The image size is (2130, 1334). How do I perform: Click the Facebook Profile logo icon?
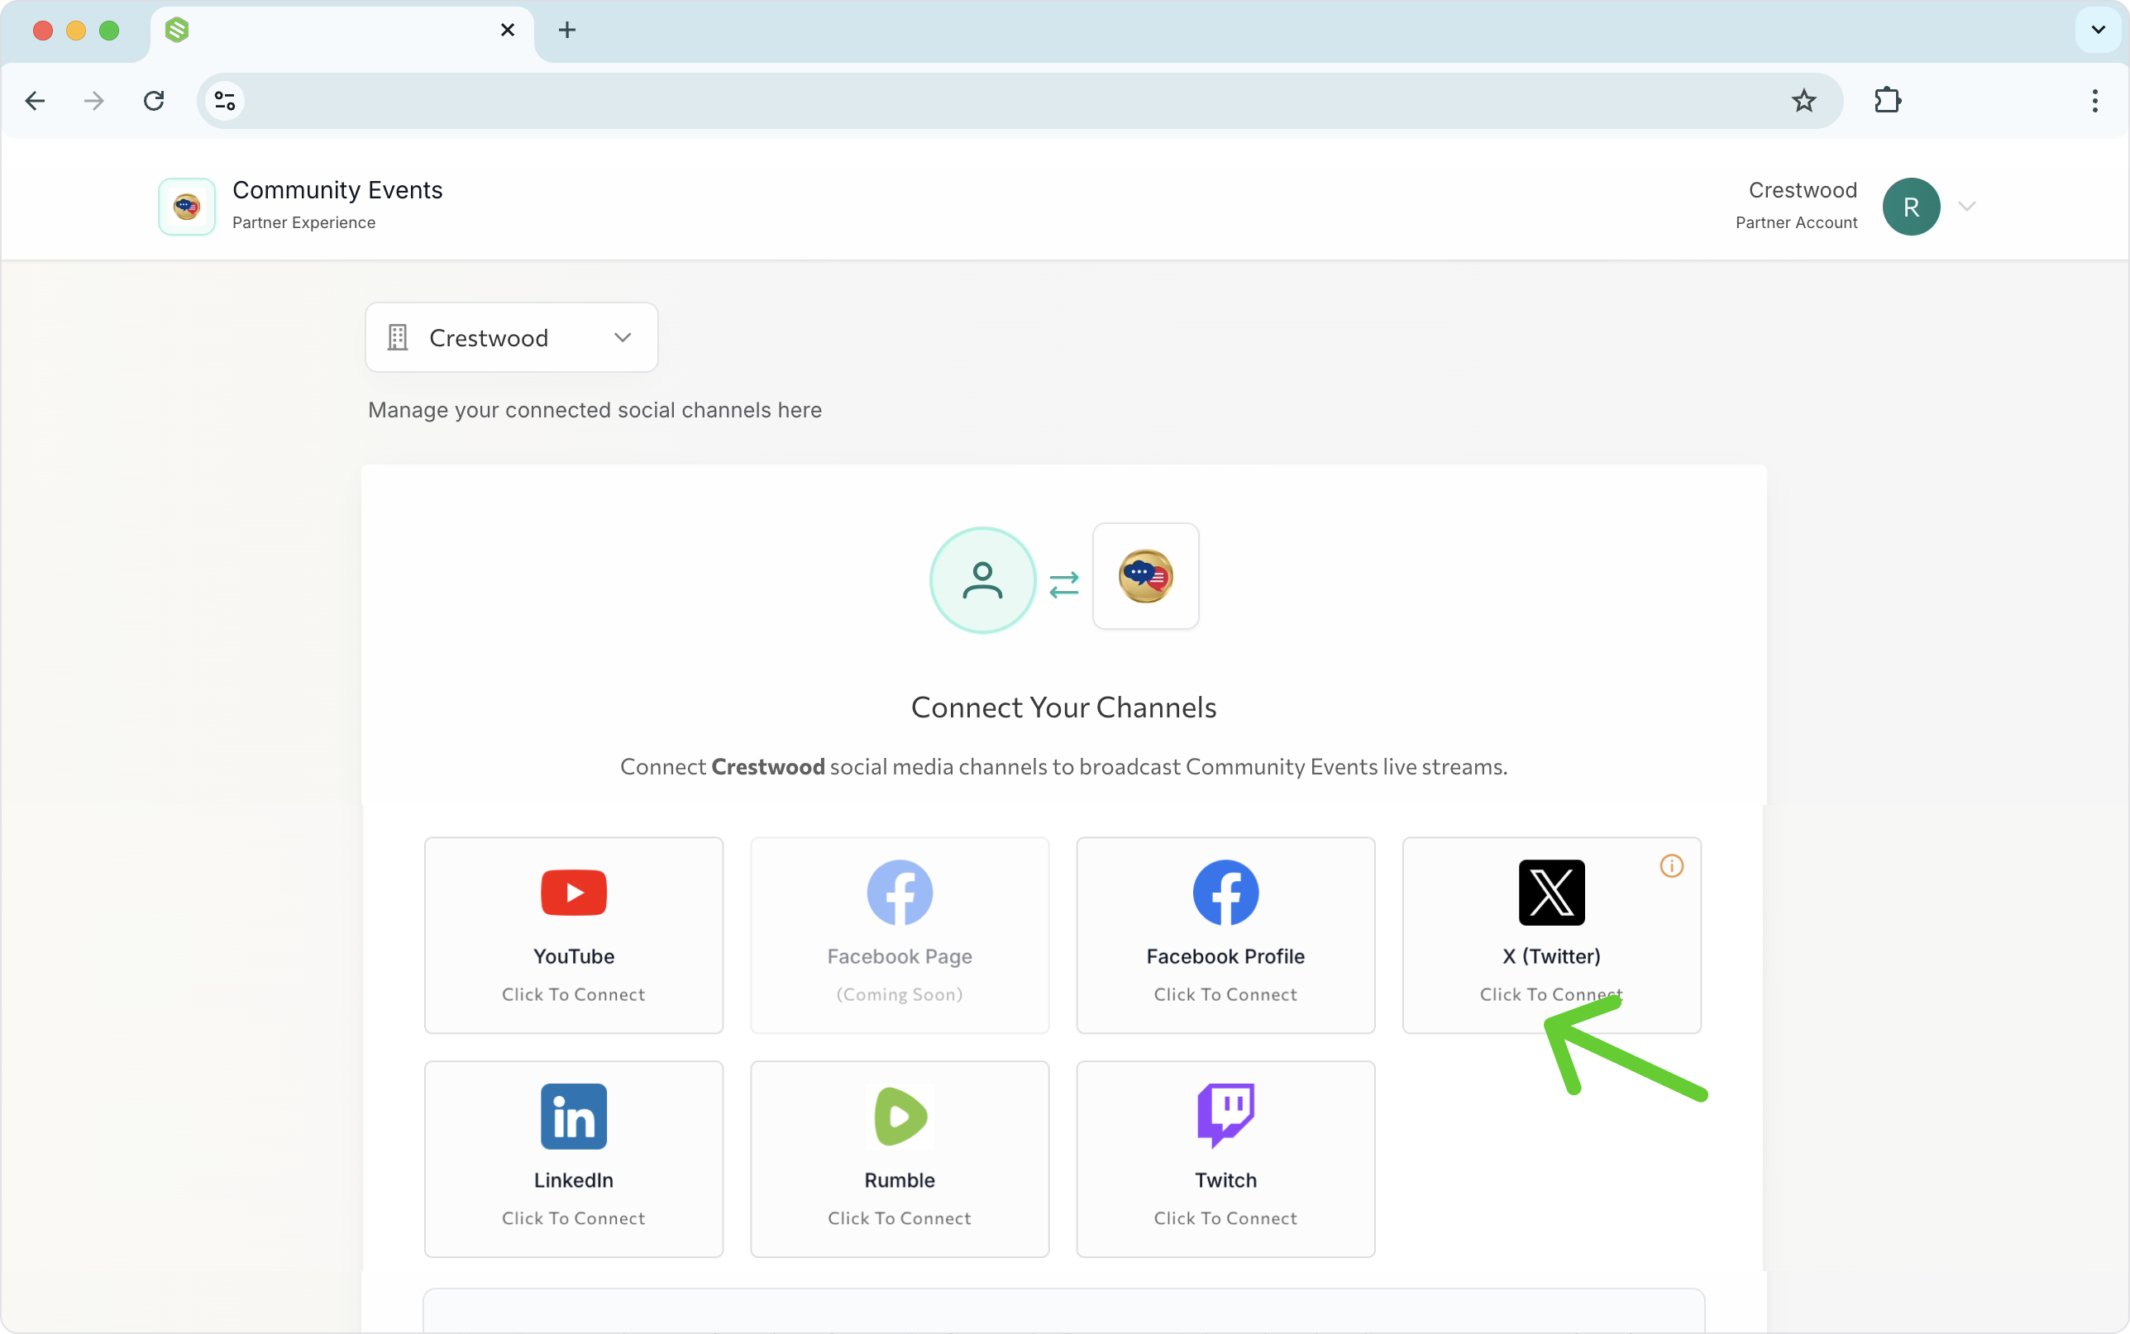(x=1225, y=892)
